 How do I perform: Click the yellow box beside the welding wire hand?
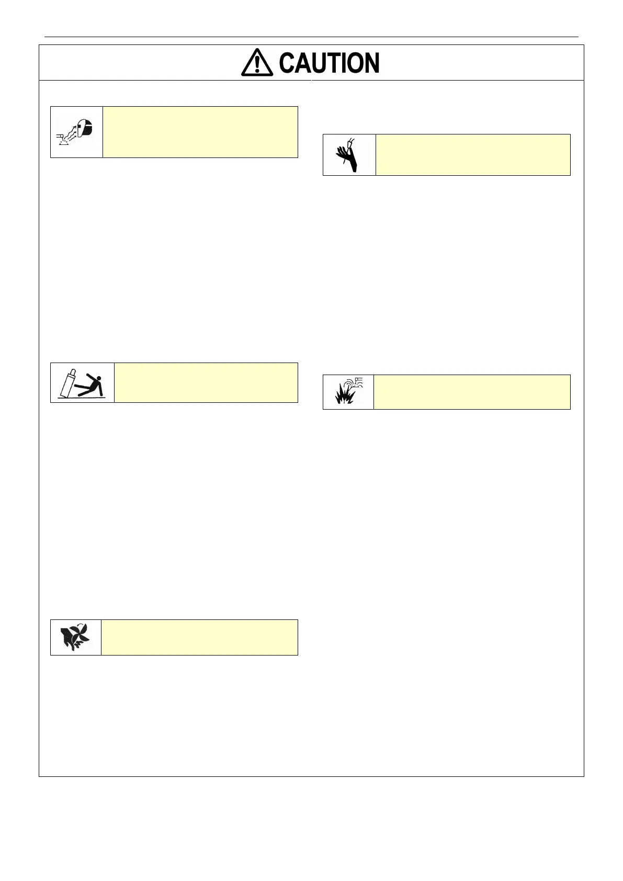472,155
